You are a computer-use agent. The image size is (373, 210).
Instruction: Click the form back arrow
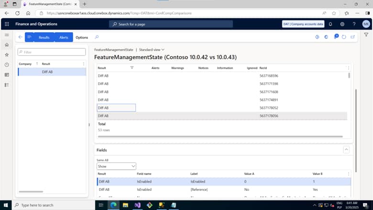coord(21,37)
